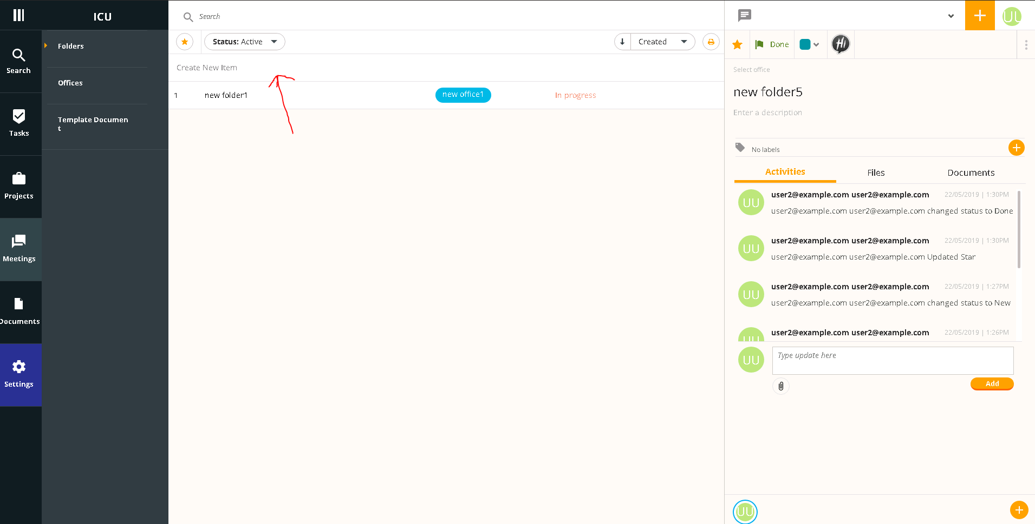Select the new folder1 row
This screenshot has width=1035, height=524.
click(446, 95)
